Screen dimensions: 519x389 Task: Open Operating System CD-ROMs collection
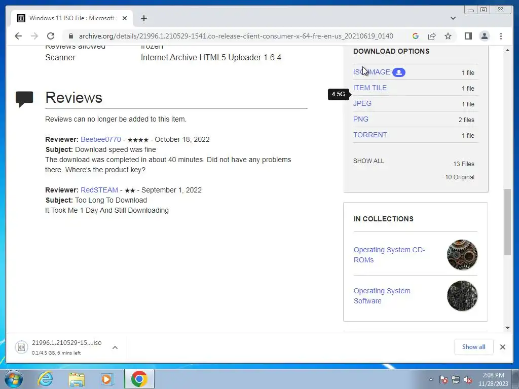pos(389,255)
